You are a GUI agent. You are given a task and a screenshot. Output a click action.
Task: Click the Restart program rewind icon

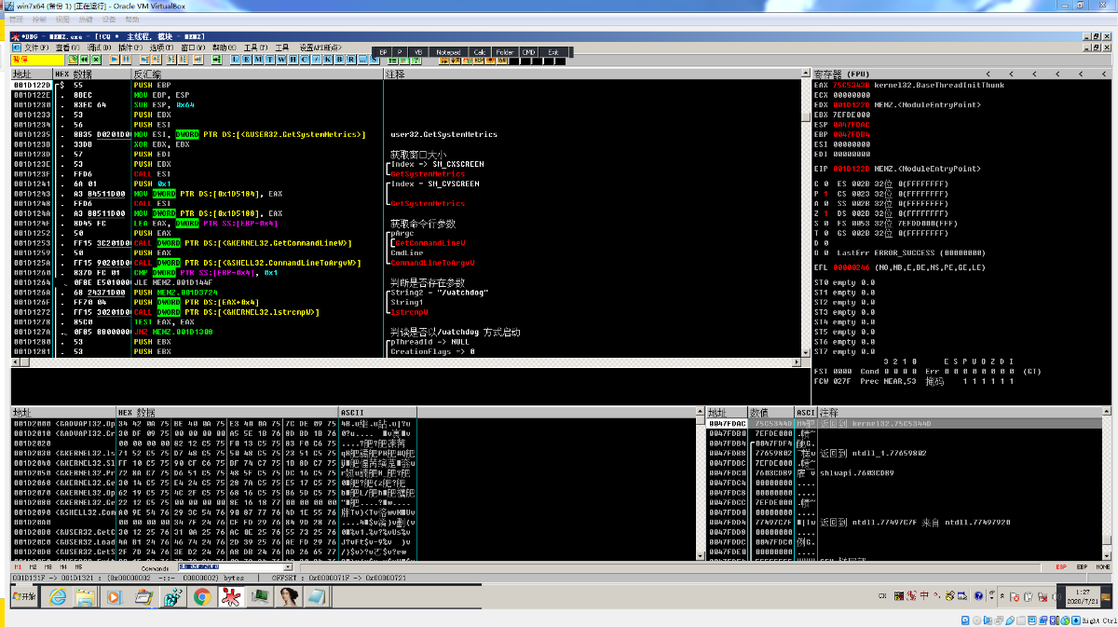[x=84, y=60]
